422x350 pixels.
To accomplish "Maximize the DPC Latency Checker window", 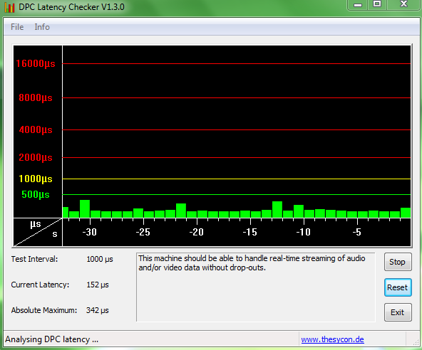I will click(377, 4).
